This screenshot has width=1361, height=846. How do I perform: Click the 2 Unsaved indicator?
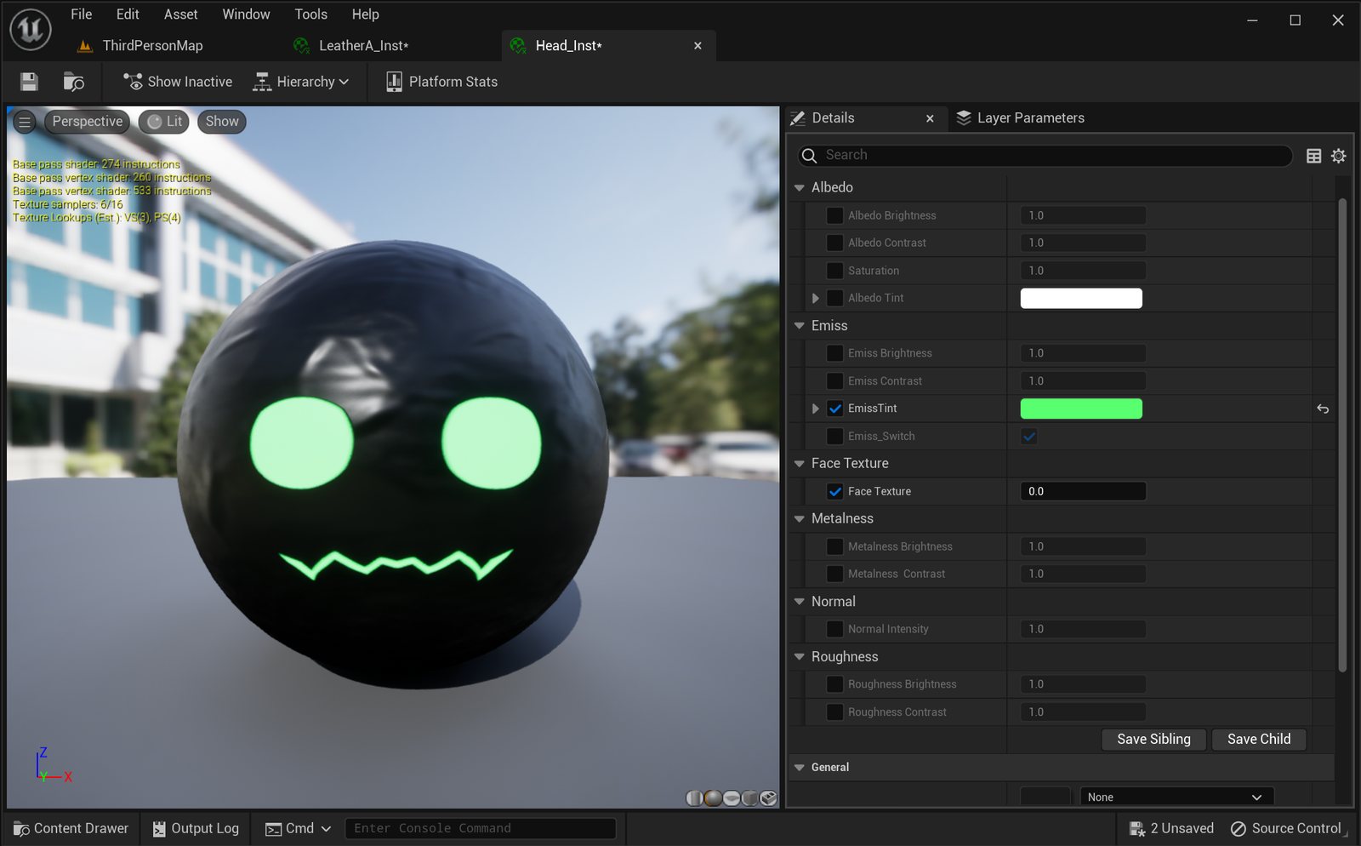(x=1171, y=829)
